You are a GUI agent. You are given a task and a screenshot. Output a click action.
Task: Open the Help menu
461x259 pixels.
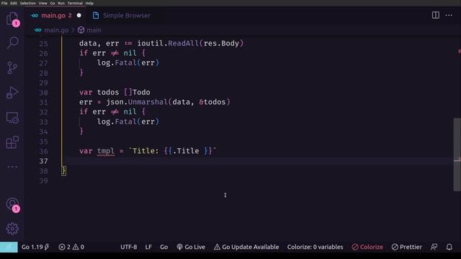tap(89, 3)
